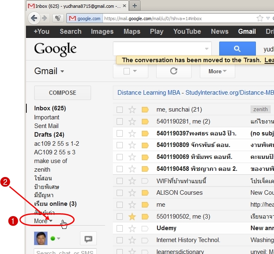Check the ALISON Courses email checkbox
274x254 pixels.
point(120,193)
